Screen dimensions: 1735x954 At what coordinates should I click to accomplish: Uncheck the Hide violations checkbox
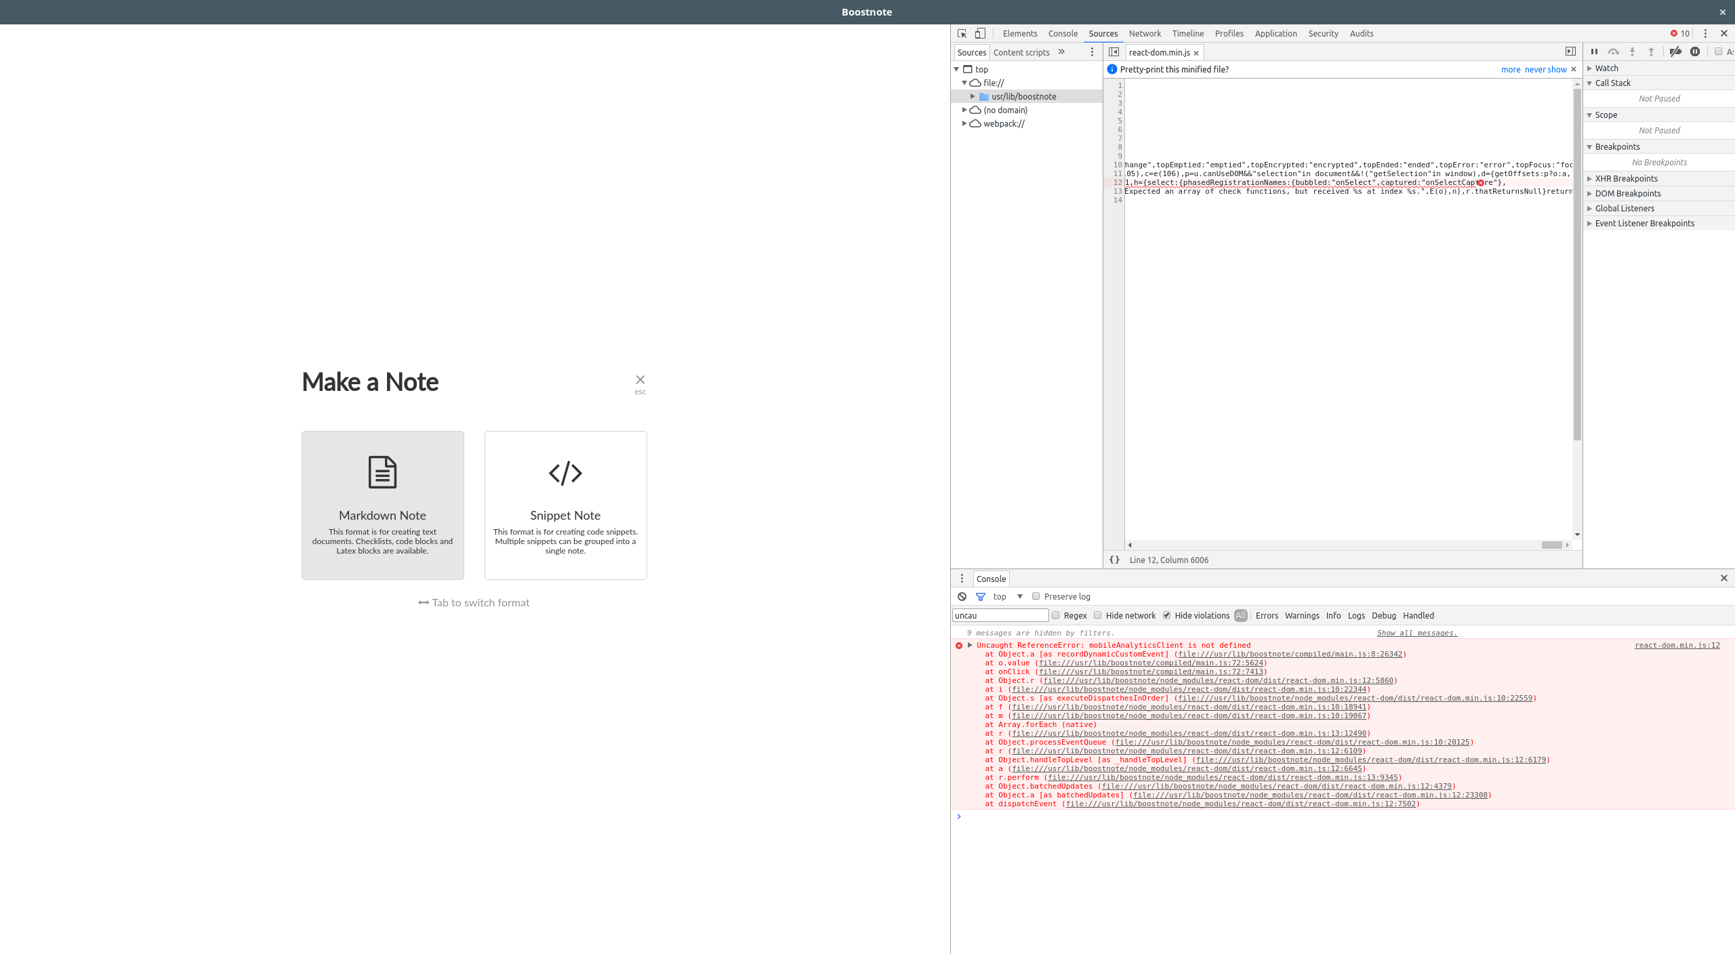click(x=1167, y=615)
